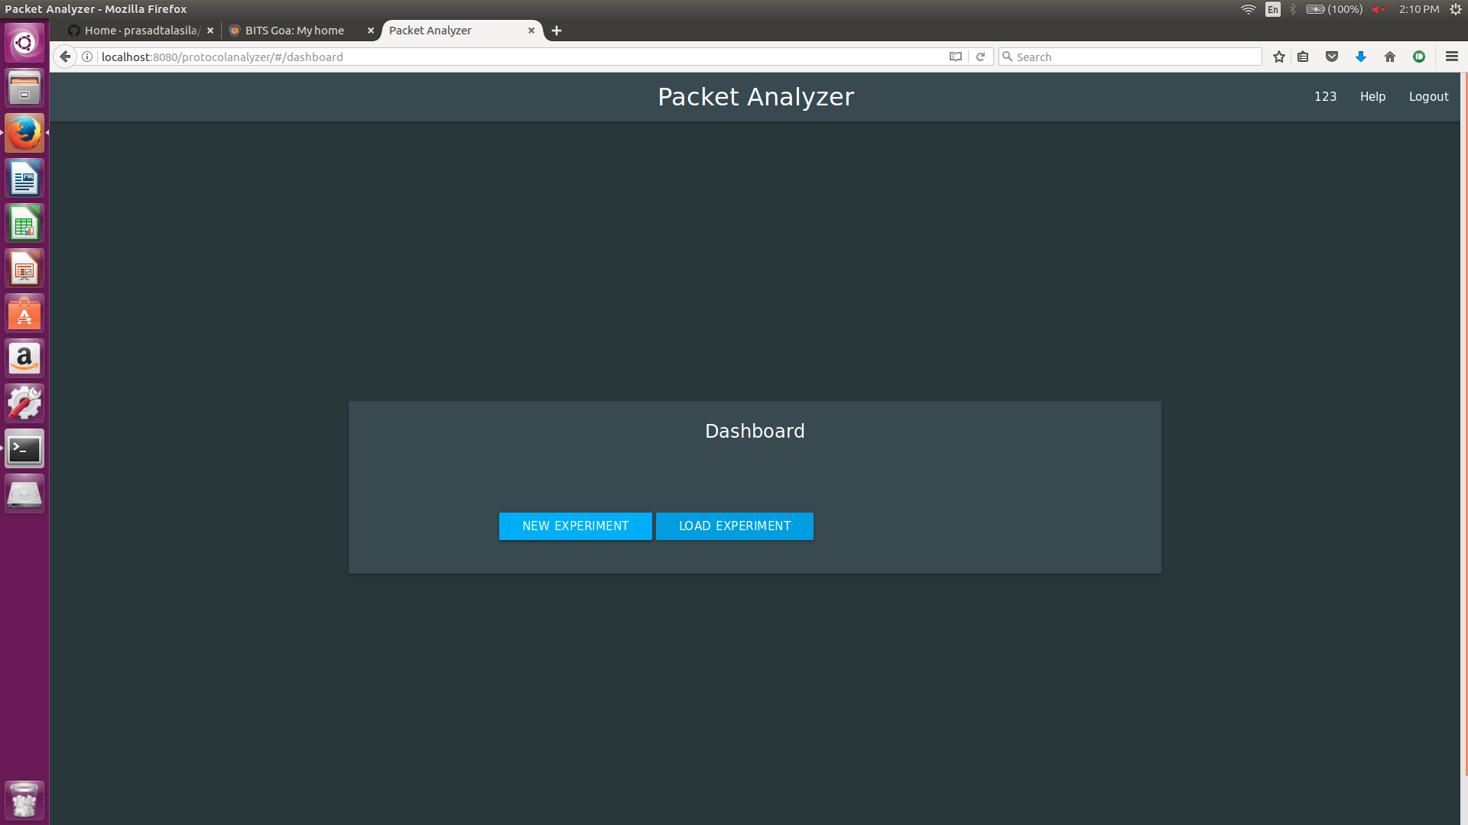Click the Firefox Search input field
Image resolution: width=1468 pixels, height=825 pixels.
tap(1132, 57)
